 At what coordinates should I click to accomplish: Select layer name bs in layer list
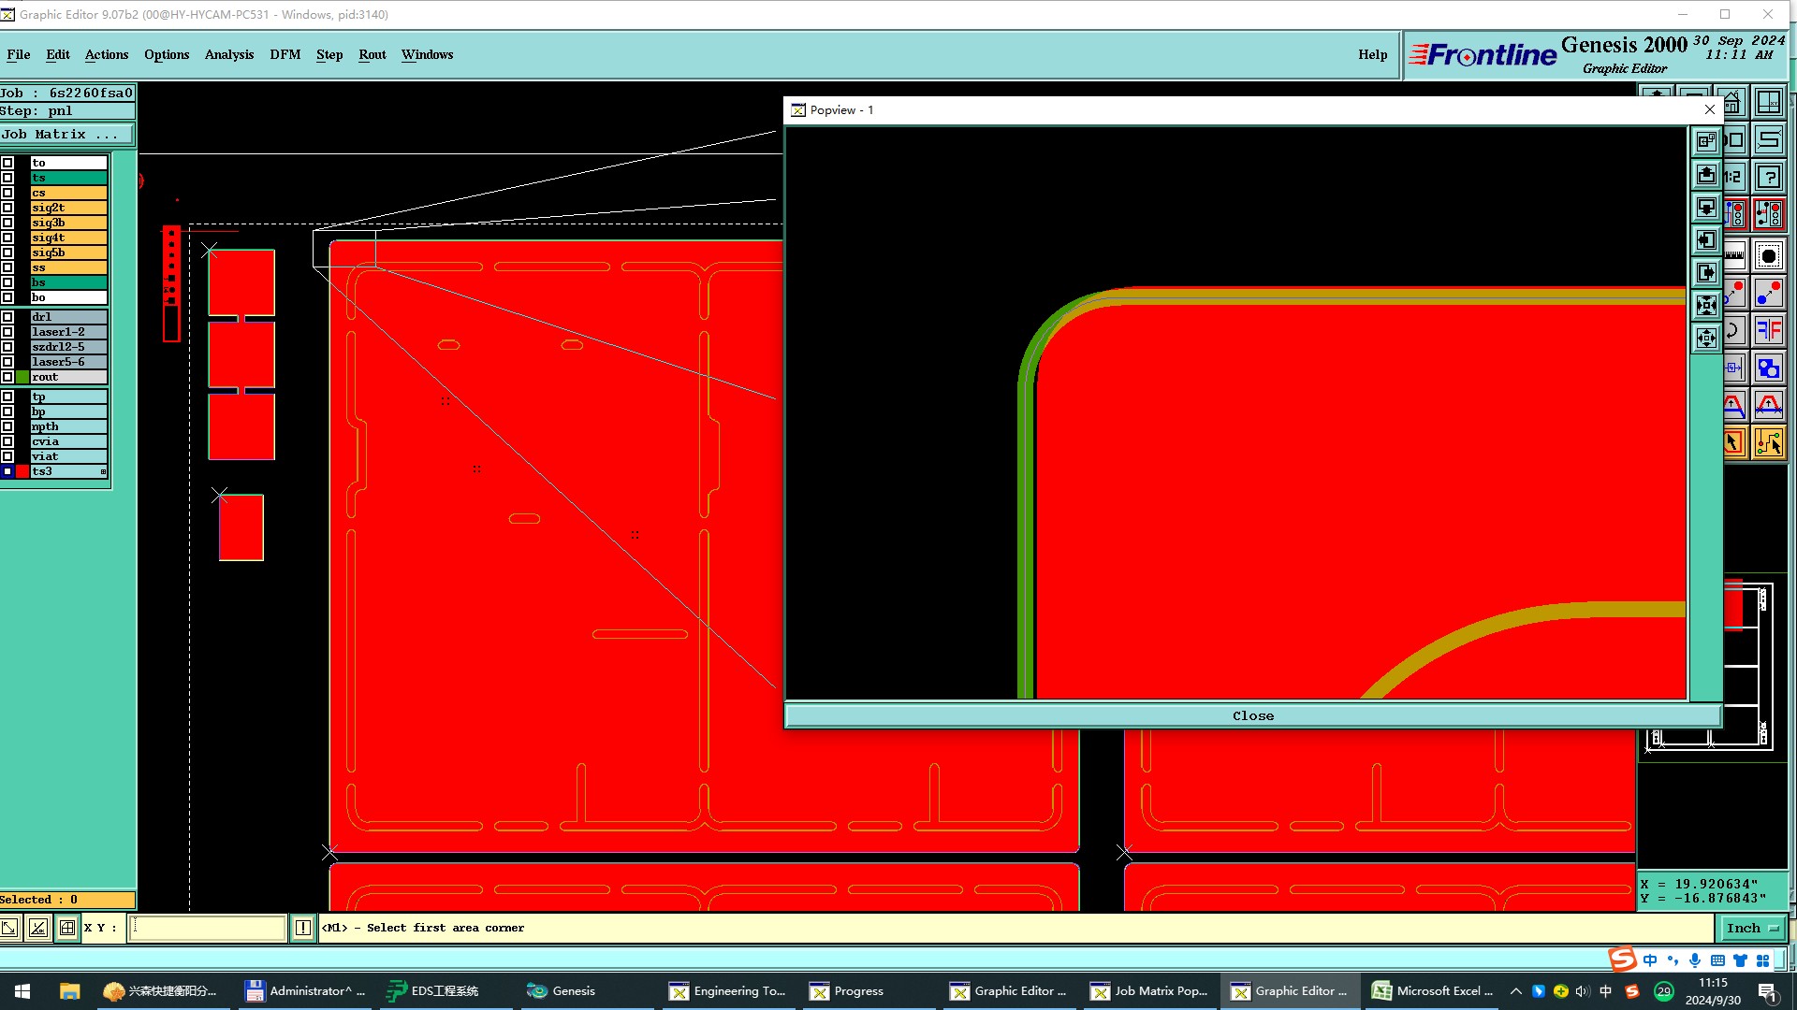coord(68,282)
